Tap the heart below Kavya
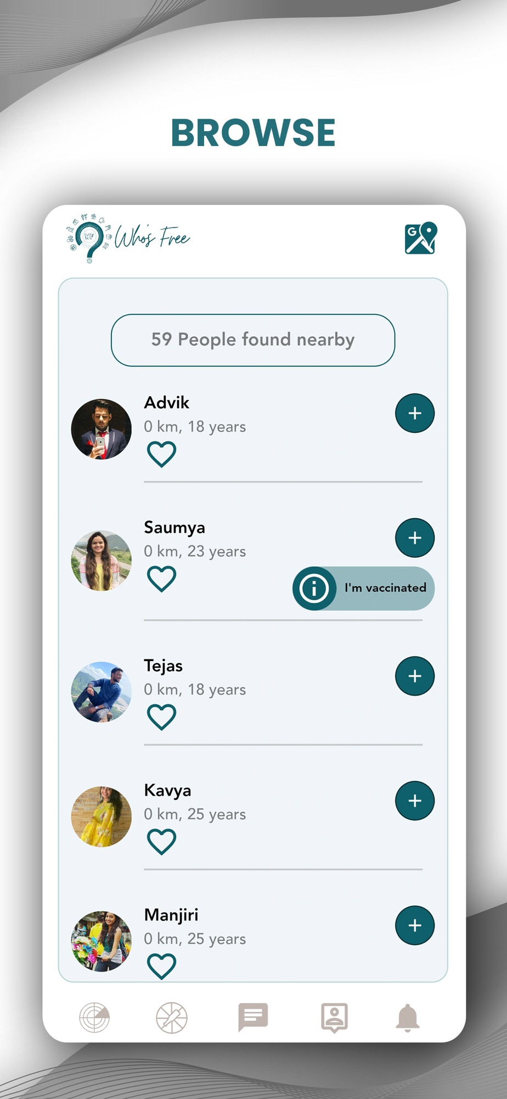The width and height of the screenshot is (507, 1099). tap(161, 841)
